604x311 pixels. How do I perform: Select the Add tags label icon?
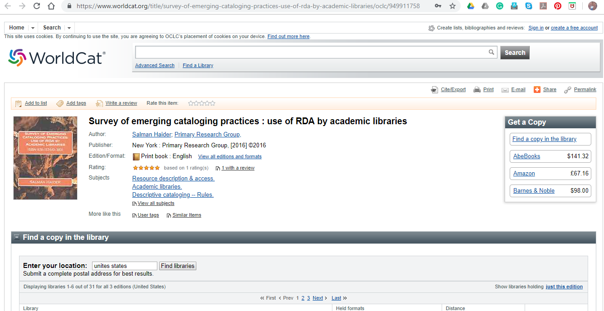pos(59,103)
